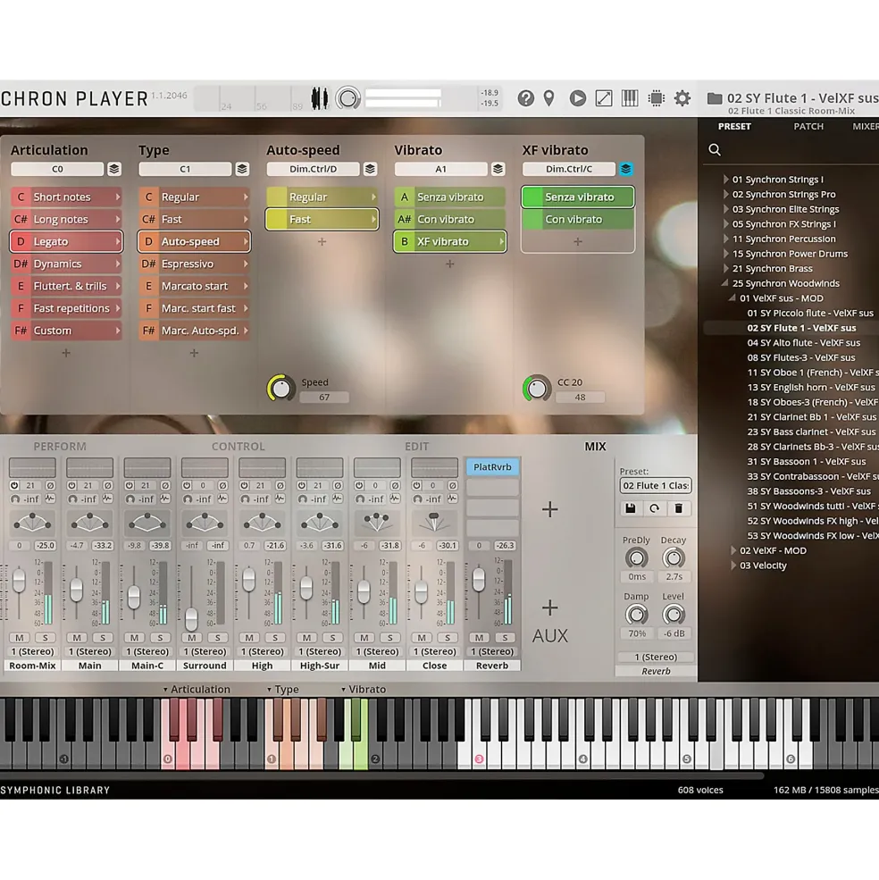Click the location pin icon in toolbar
Image resolution: width=879 pixels, height=880 pixels.
(x=549, y=99)
